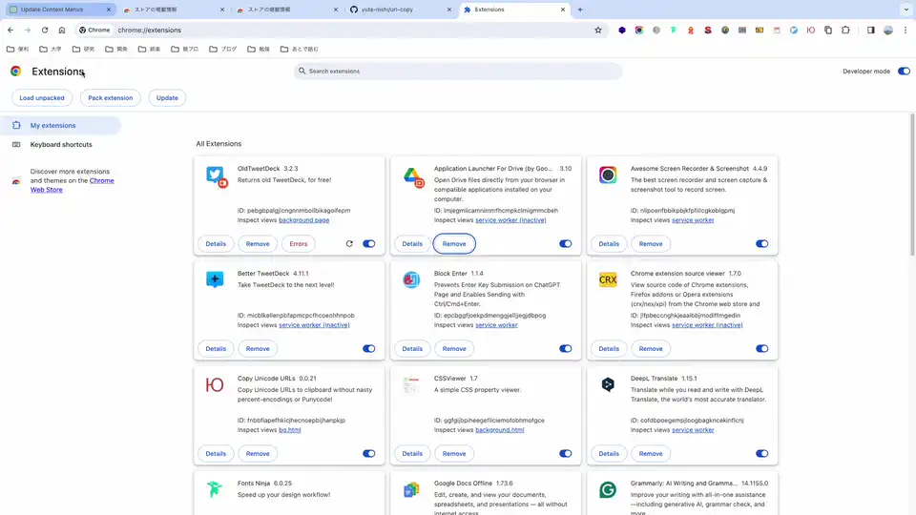The width and height of the screenshot is (916, 515).
Task: Inspect Copy Unicode URLs bg.html link
Action: tap(290, 430)
